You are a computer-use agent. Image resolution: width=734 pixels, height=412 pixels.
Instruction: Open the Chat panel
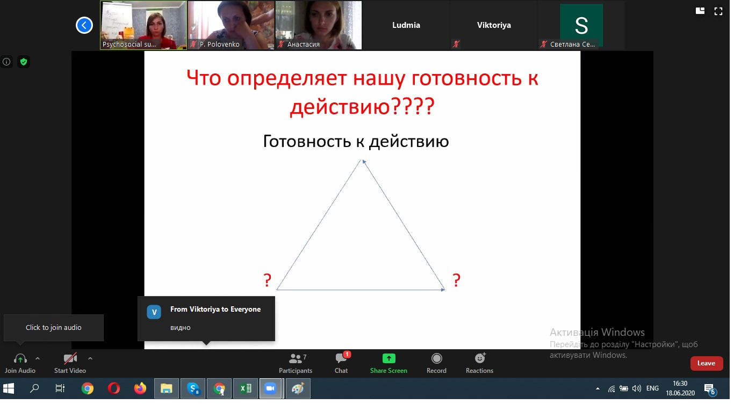341,363
